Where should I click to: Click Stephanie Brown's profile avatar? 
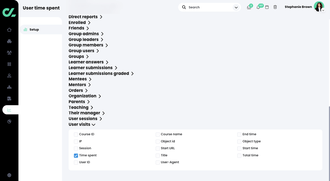pos(319,7)
